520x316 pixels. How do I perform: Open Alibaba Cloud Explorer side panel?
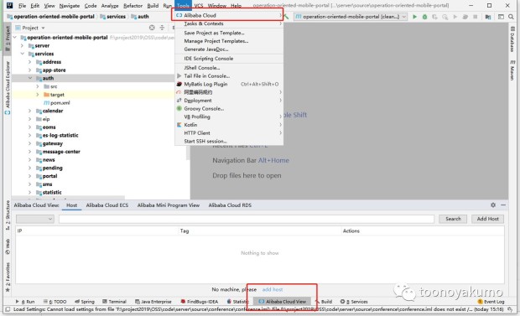(x=8, y=88)
